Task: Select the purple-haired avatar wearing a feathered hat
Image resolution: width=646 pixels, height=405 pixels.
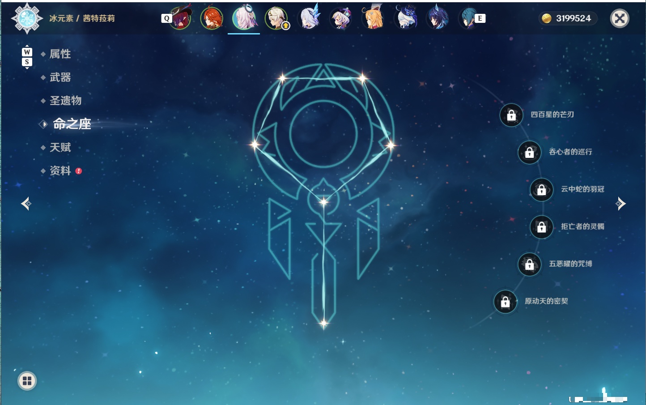Action: point(181,18)
